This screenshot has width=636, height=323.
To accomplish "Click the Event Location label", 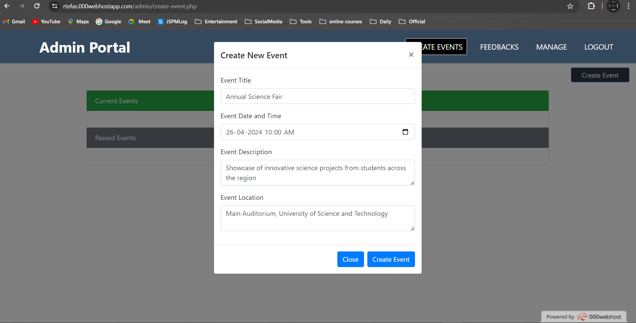I will [x=242, y=197].
